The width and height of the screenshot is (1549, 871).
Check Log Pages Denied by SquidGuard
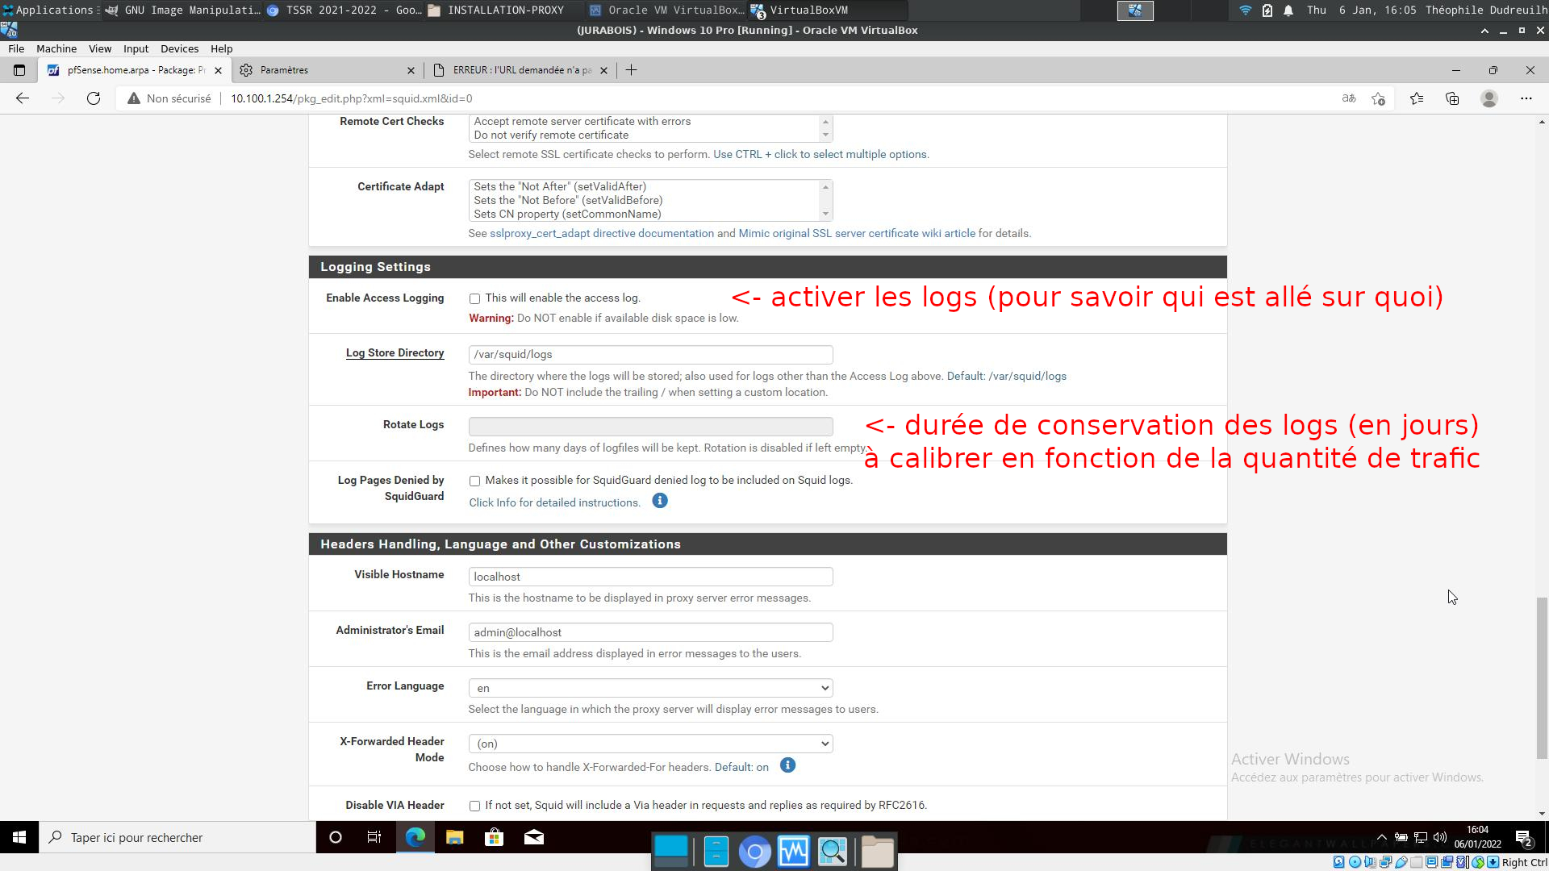point(474,481)
